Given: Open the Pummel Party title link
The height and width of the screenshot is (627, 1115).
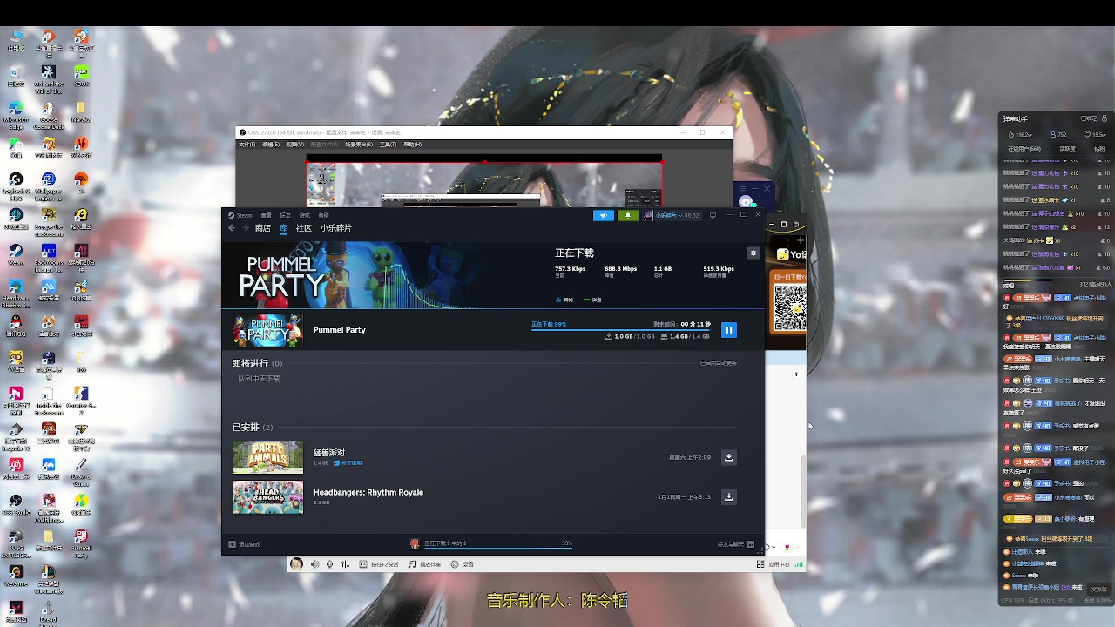Looking at the screenshot, I should (340, 330).
